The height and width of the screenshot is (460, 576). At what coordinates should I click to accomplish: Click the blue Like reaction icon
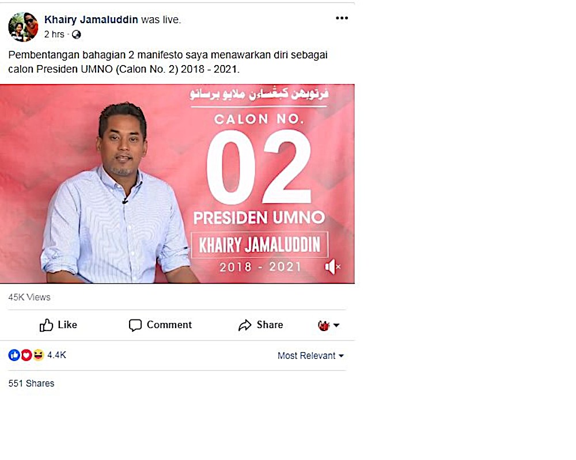tap(14, 355)
